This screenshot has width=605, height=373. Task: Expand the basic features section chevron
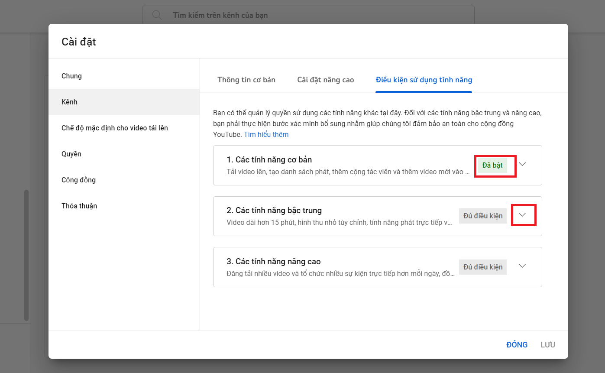click(522, 164)
